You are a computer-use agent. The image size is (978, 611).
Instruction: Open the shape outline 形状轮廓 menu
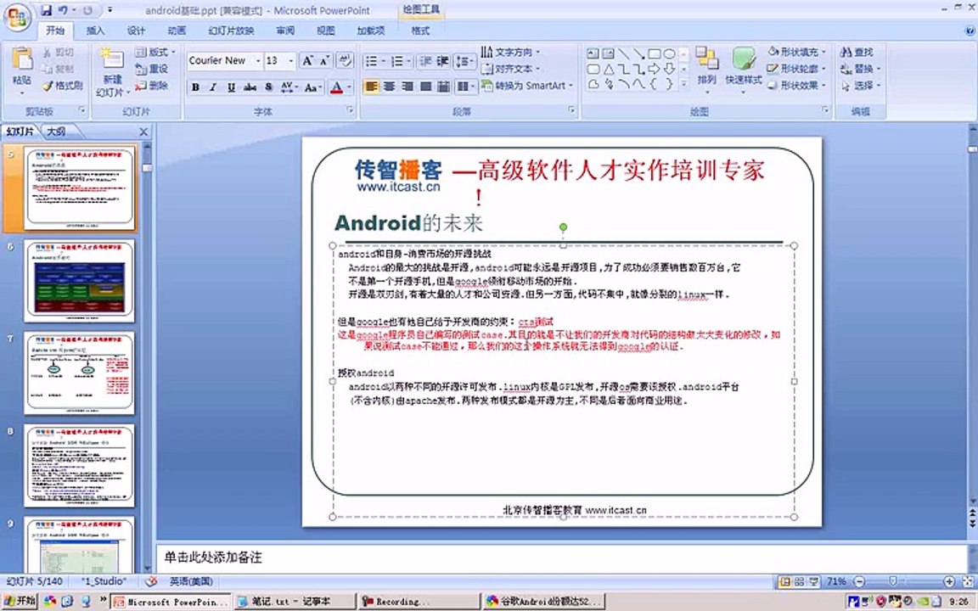coord(798,69)
